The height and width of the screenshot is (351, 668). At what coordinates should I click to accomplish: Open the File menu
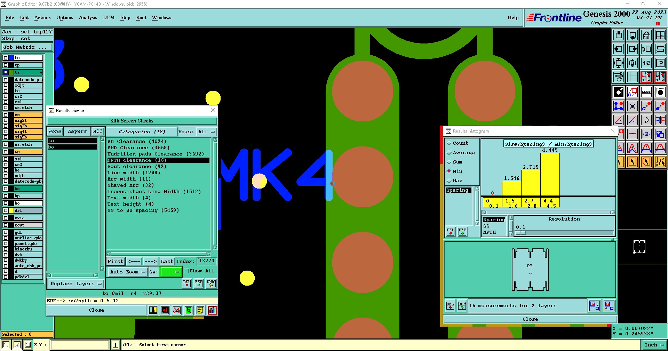coord(10,17)
